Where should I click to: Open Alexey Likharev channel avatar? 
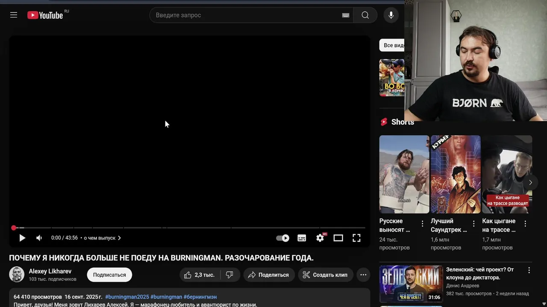17,275
